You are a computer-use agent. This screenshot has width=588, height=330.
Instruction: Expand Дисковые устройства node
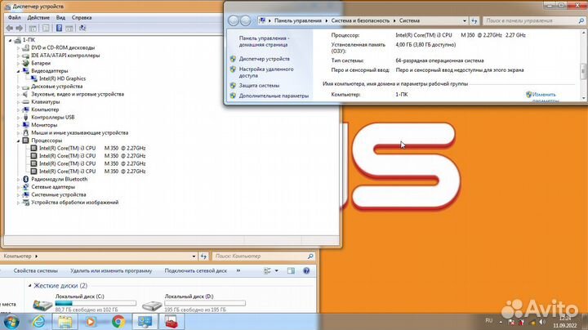pyautogui.click(x=18, y=87)
